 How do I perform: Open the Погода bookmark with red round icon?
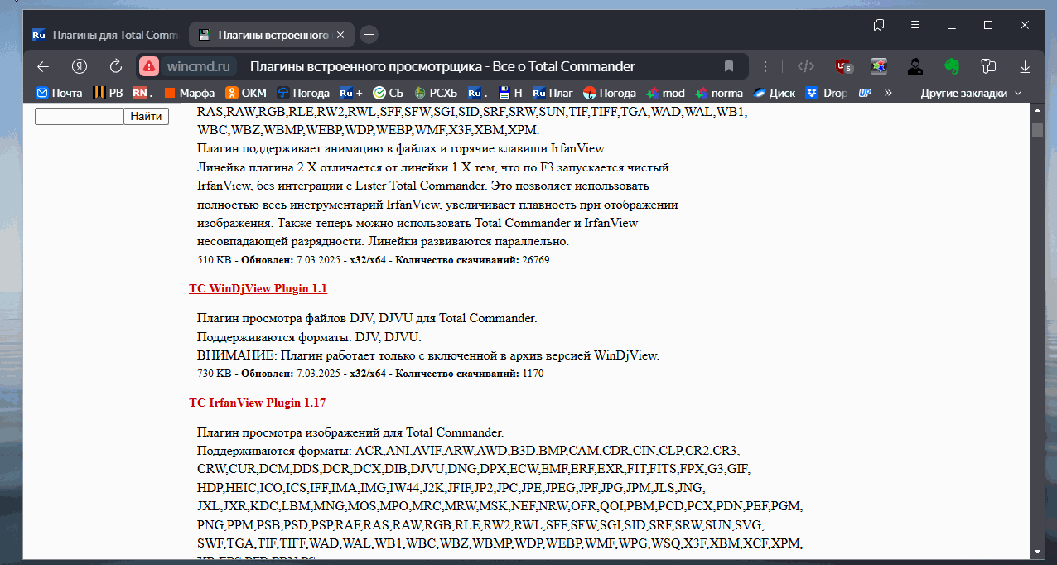(x=610, y=93)
